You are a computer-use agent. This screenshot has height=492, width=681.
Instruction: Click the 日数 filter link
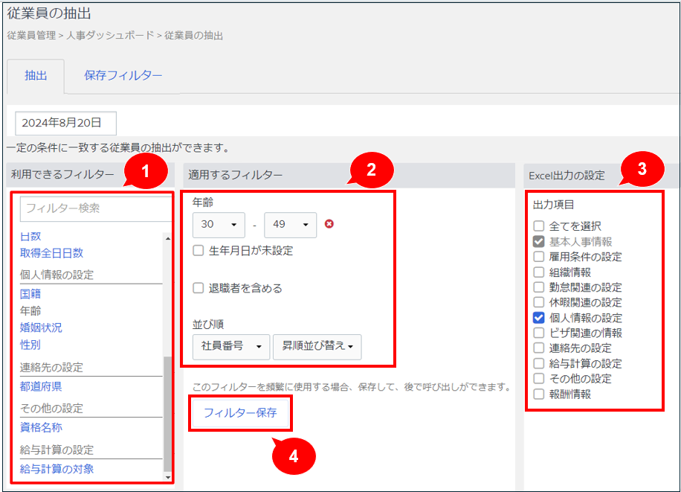tap(30, 237)
